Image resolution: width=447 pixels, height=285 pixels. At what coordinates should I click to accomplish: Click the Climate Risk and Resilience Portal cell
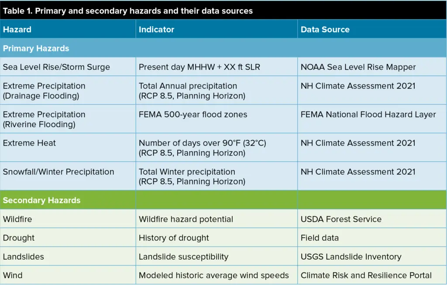click(372, 275)
